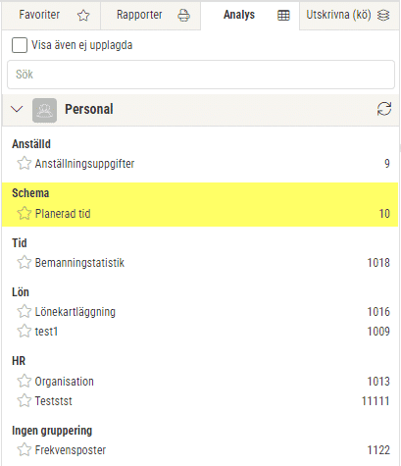Enable Visa även ej upplagda checkbox

tap(20, 45)
